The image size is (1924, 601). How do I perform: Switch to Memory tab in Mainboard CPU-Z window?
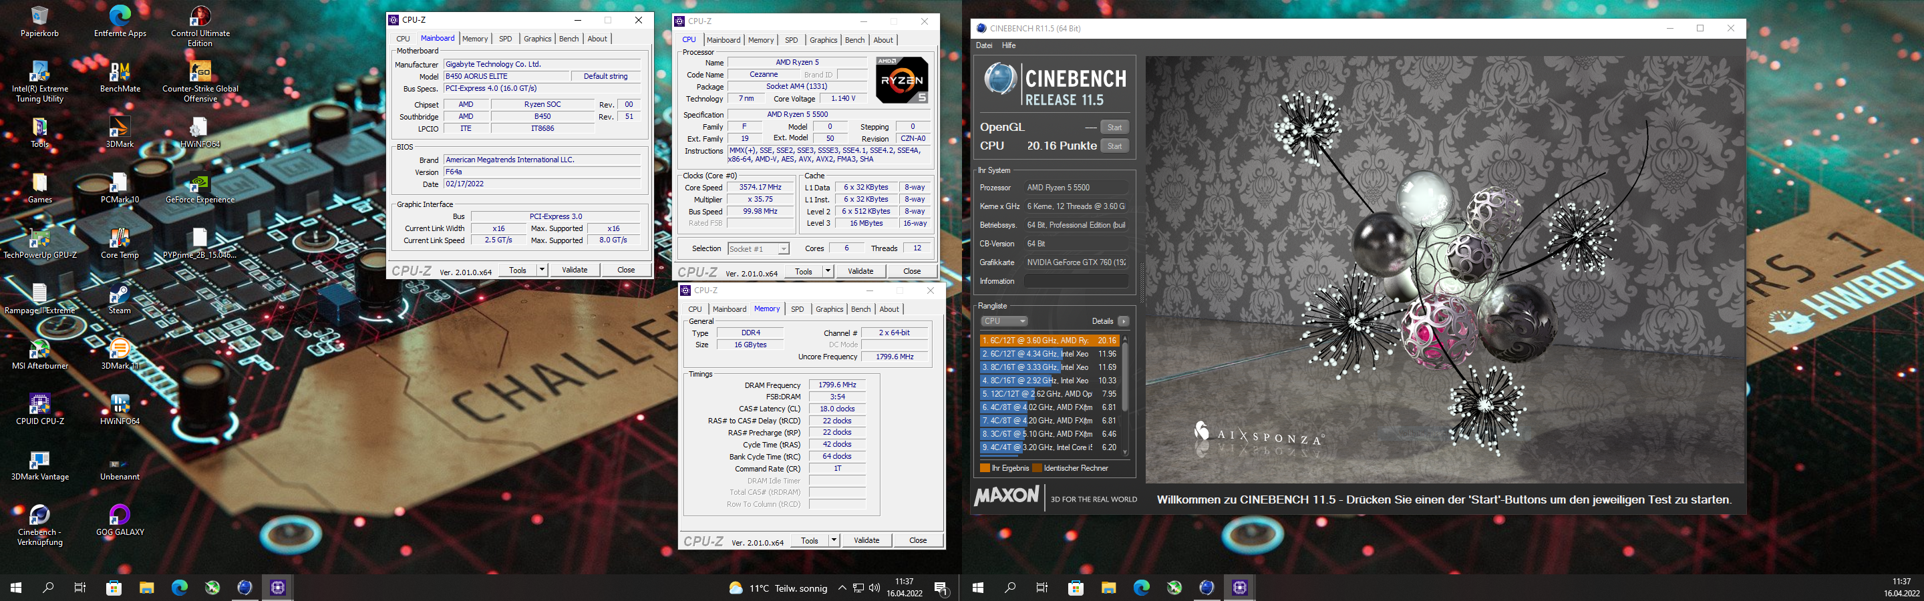point(474,39)
